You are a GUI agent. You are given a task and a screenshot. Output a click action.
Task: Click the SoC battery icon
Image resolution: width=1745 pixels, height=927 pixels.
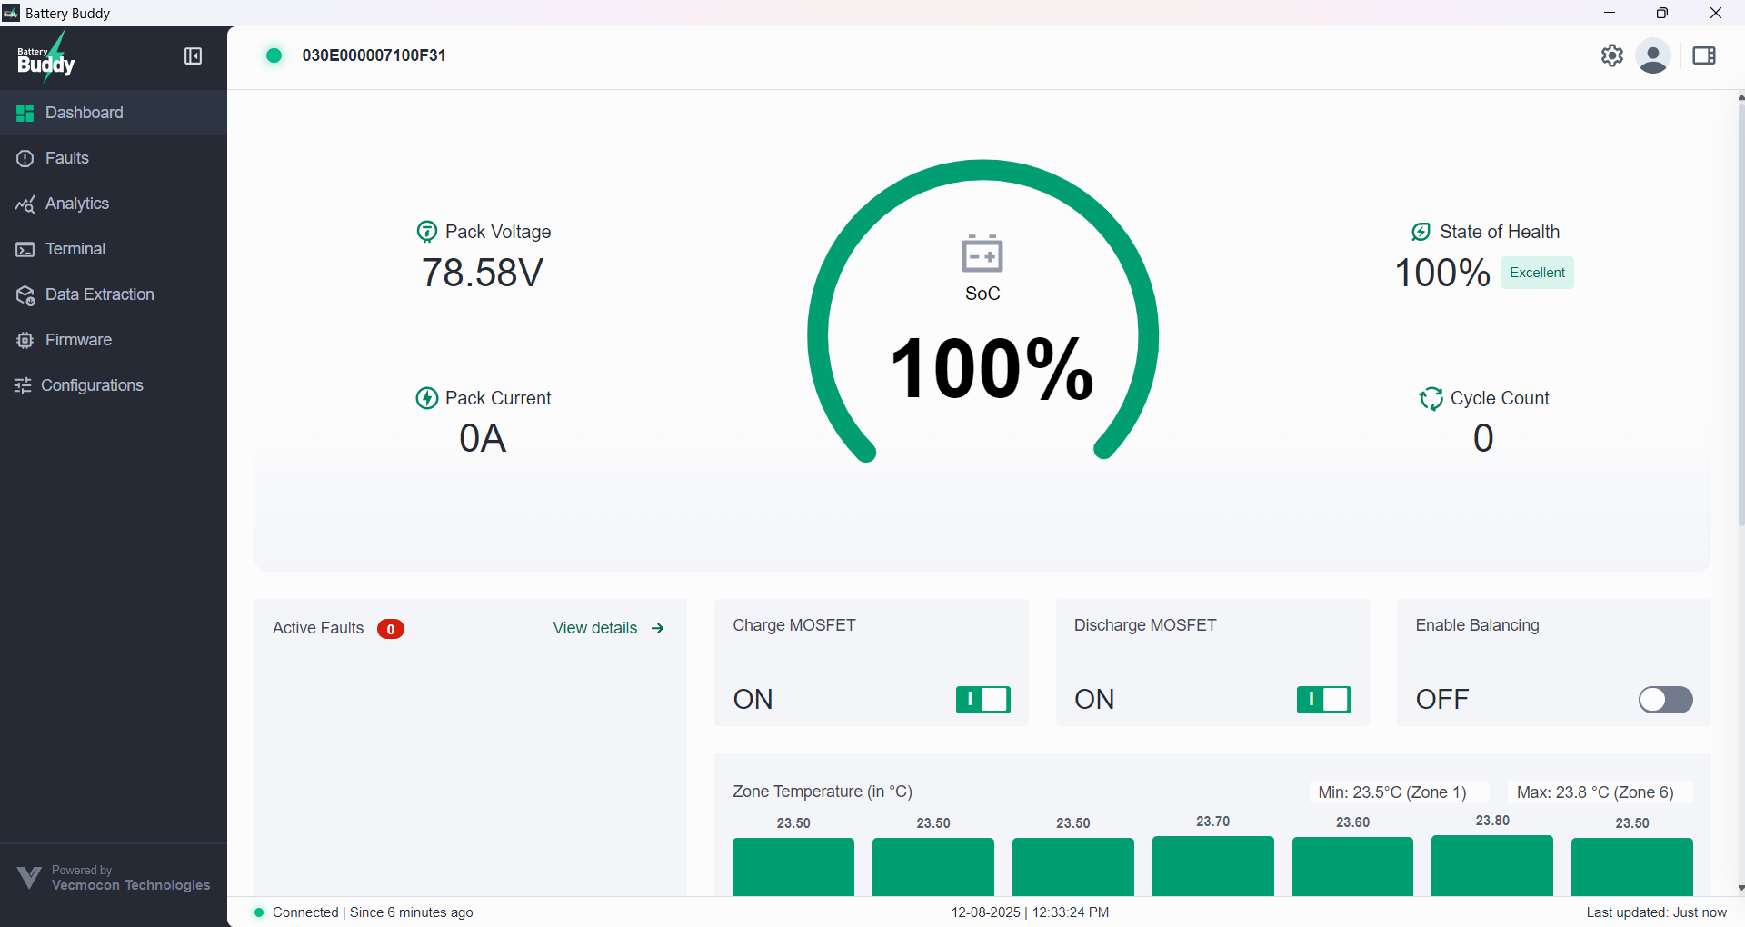point(982,254)
